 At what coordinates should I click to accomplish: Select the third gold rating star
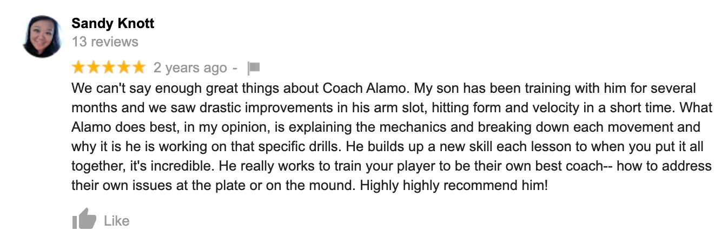click(109, 67)
